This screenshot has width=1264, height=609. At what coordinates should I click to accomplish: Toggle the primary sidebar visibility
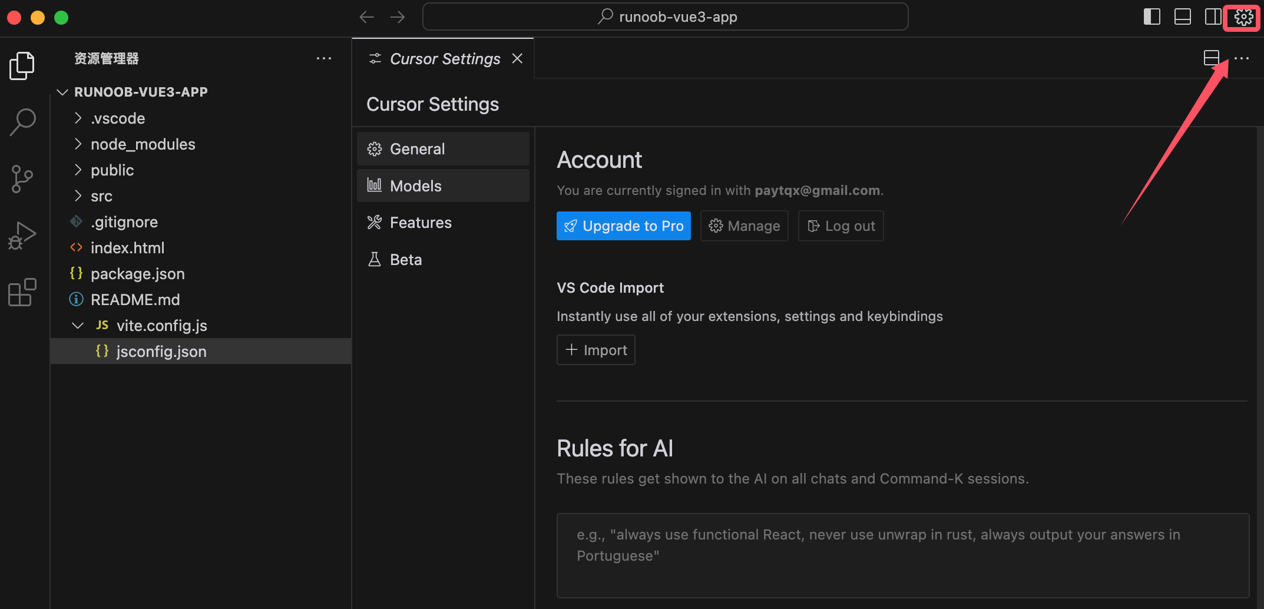(x=1152, y=17)
